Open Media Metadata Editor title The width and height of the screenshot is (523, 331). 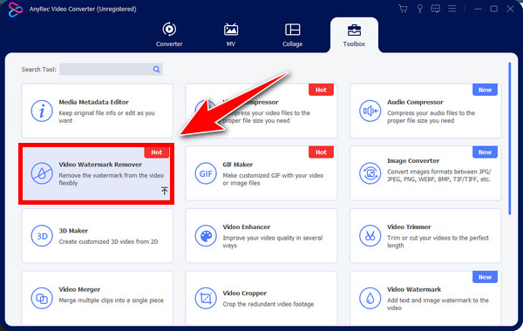pyautogui.click(x=94, y=102)
